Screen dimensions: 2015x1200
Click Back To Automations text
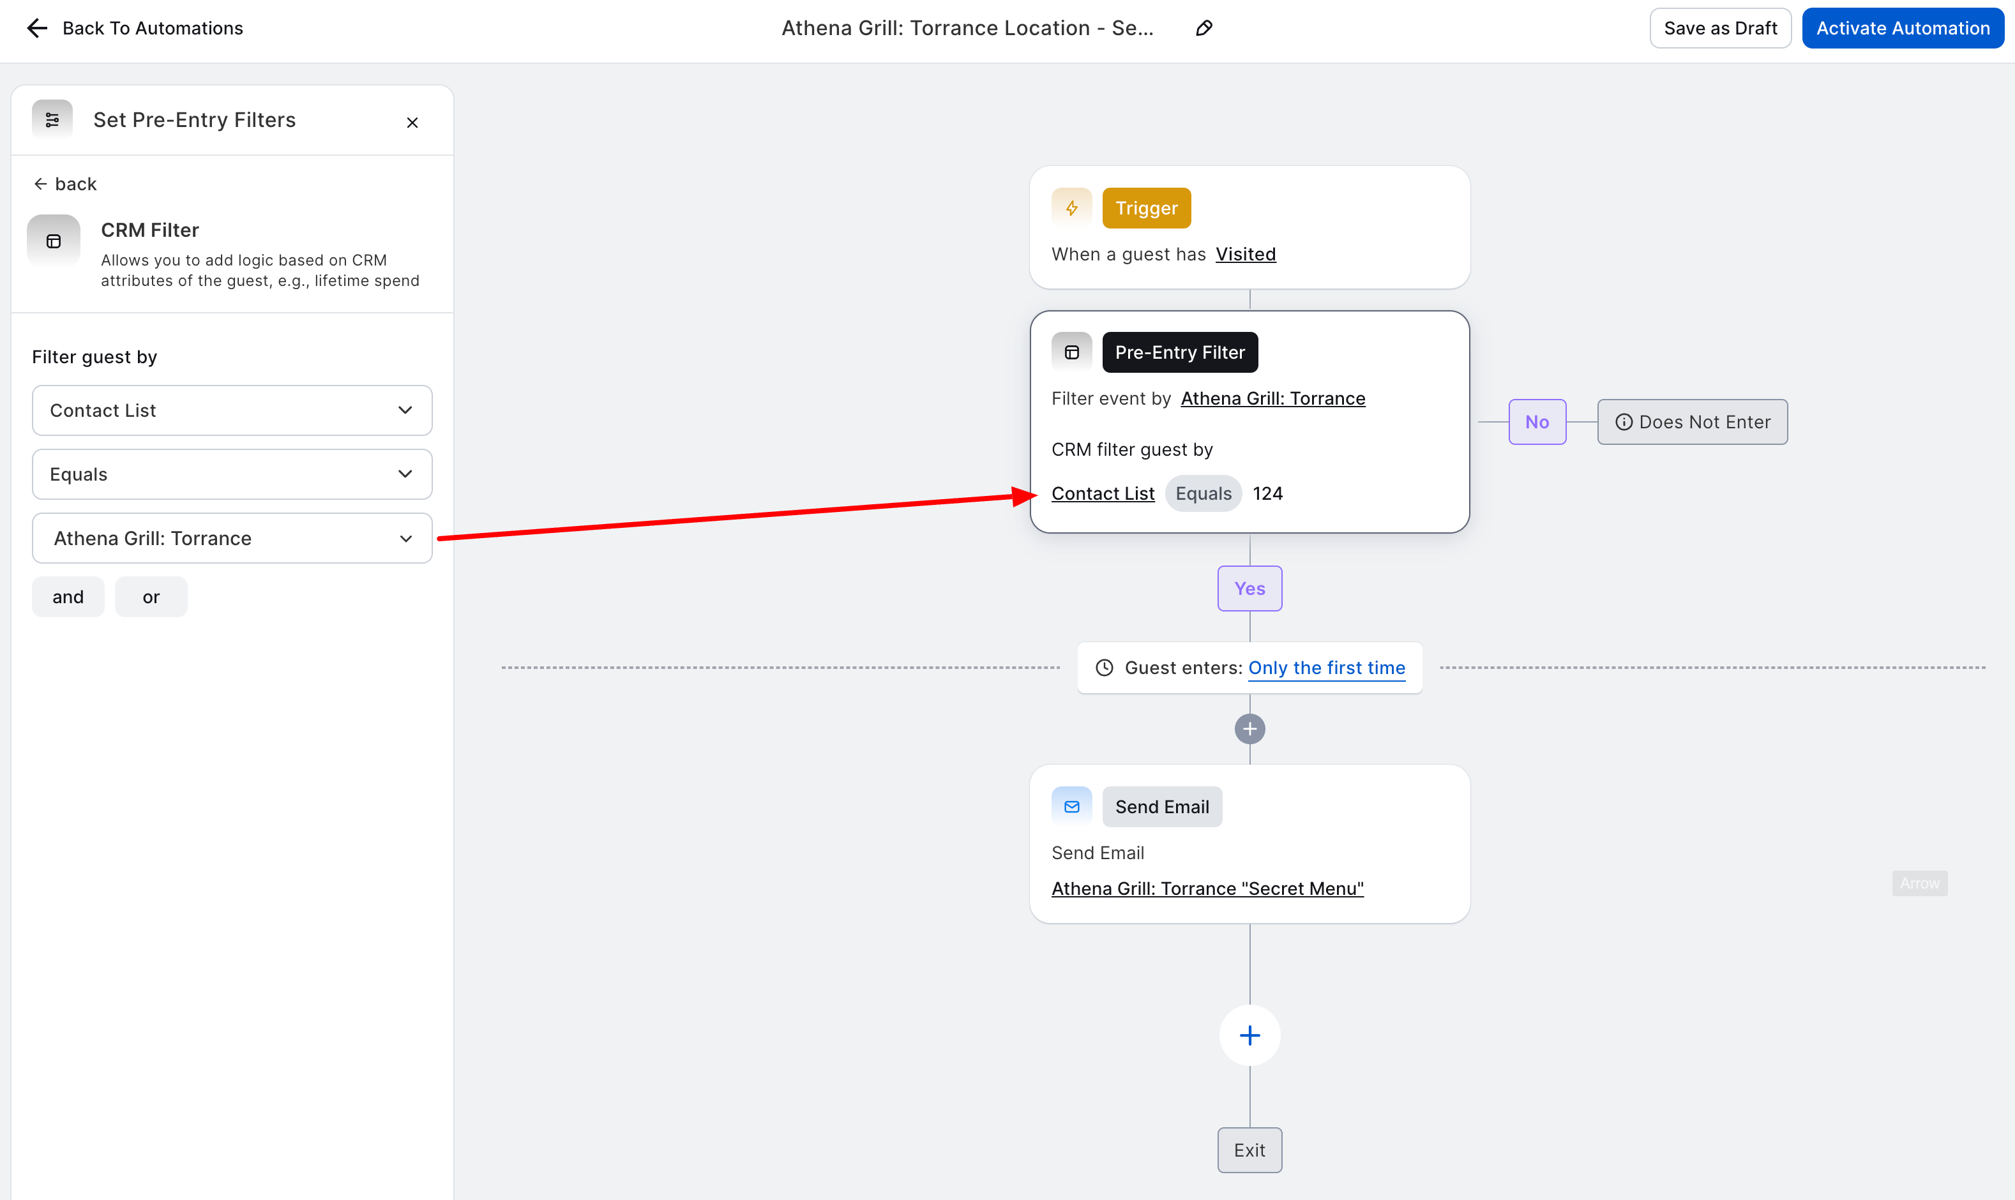pyautogui.click(x=153, y=28)
